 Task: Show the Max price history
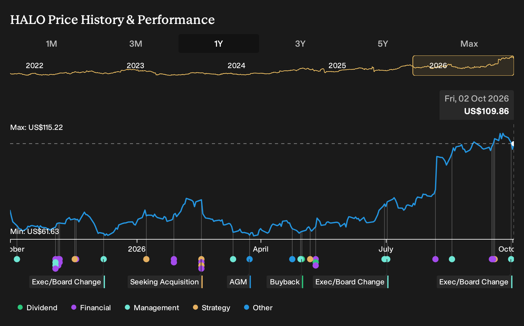pyautogui.click(x=469, y=44)
